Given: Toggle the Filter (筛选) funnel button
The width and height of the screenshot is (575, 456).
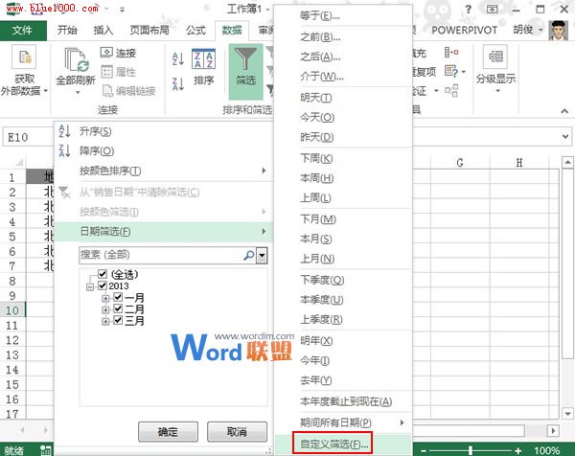Looking at the screenshot, I should 245,72.
